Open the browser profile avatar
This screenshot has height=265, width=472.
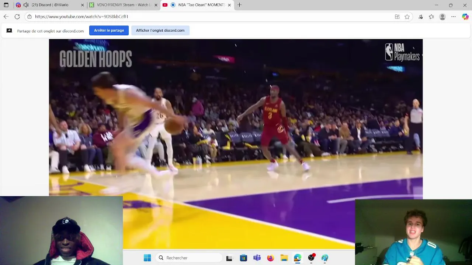[442, 17]
